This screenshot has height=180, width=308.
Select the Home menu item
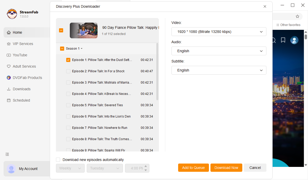coord(17,32)
